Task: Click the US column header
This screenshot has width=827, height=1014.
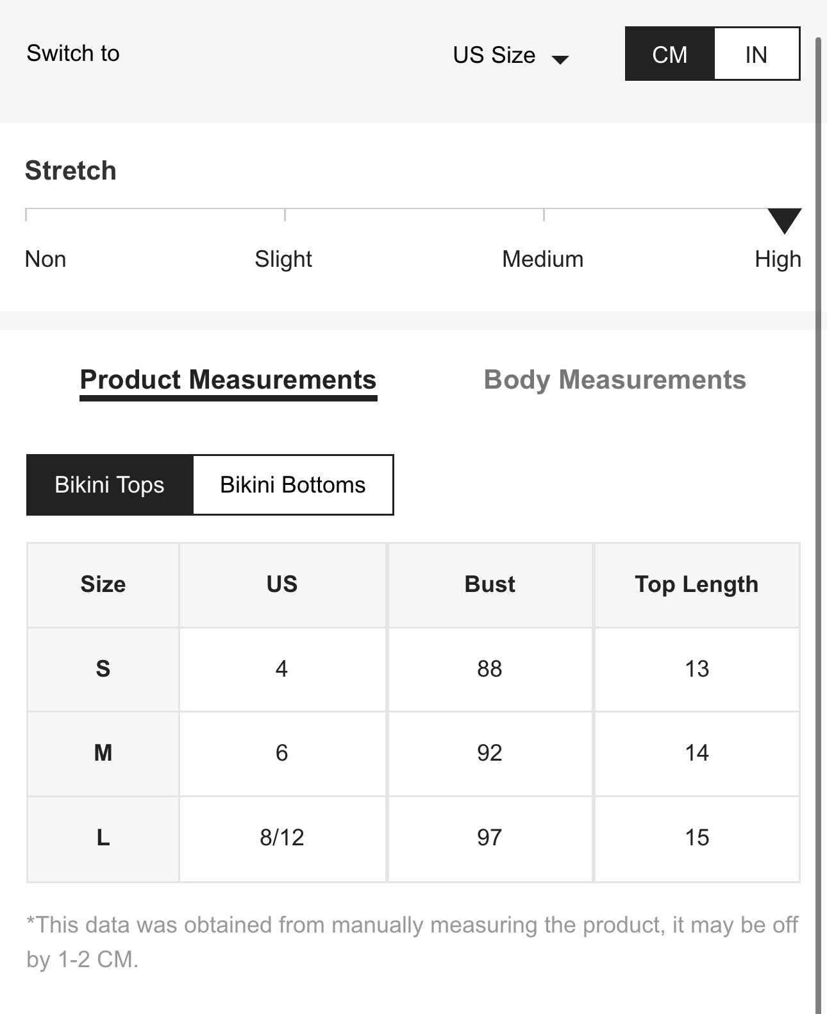Action: [282, 584]
